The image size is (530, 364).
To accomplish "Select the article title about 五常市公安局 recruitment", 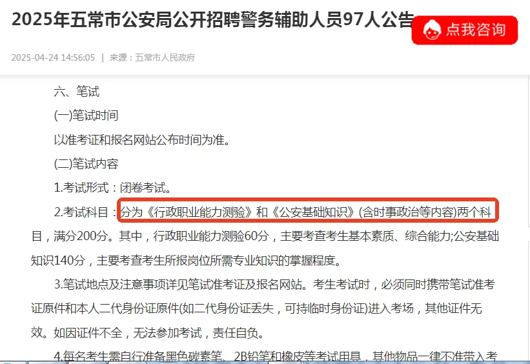I will click(x=213, y=19).
